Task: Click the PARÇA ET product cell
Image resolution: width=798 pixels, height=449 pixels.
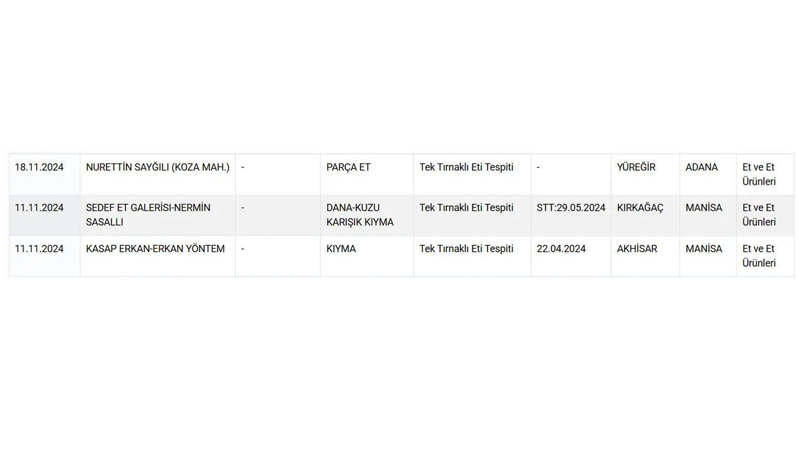Action: (349, 167)
